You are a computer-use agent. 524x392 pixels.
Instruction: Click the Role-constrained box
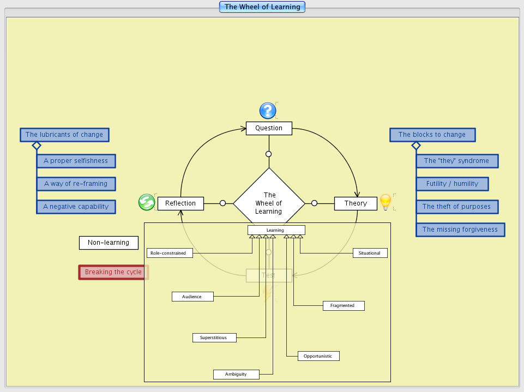click(x=170, y=253)
